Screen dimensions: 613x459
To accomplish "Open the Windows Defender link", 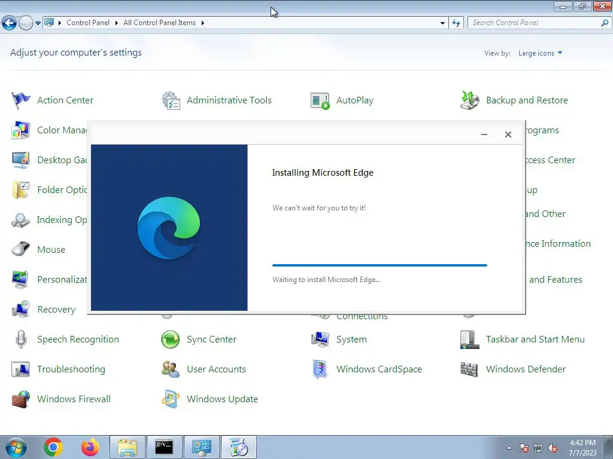I will pyautogui.click(x=526, y=369).
